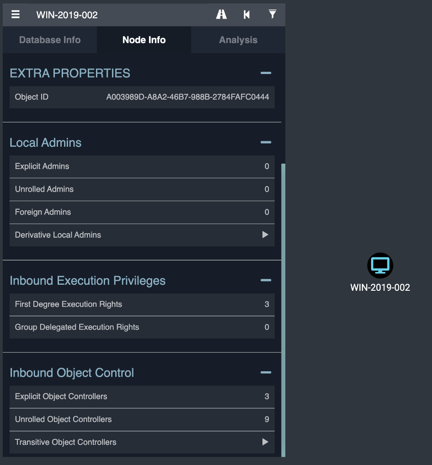
Task: Run Transitive Object Controllers play arrow
Action: tap(265, 442)
